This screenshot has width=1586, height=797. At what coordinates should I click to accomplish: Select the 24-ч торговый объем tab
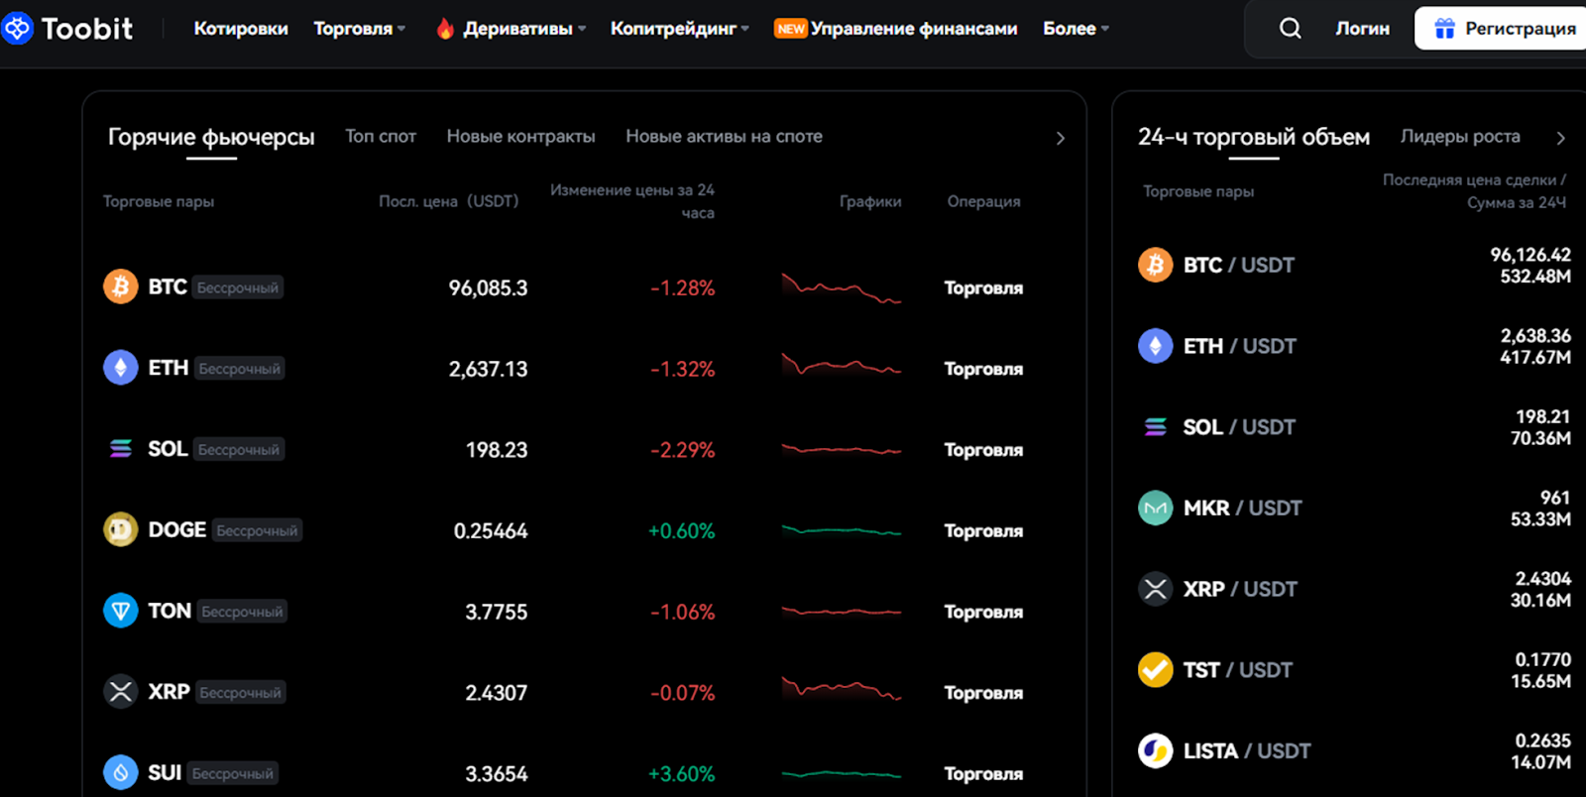tap(1253, 137)
